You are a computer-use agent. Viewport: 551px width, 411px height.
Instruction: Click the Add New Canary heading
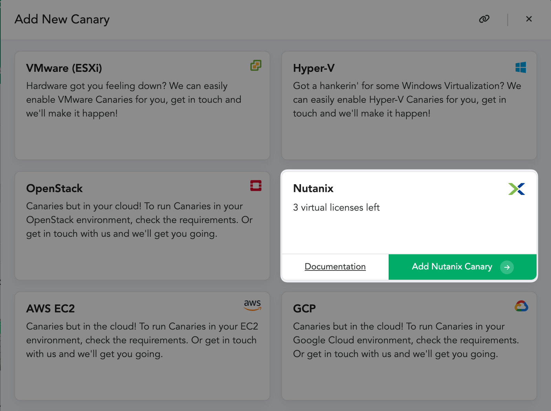tap(62, 19)
